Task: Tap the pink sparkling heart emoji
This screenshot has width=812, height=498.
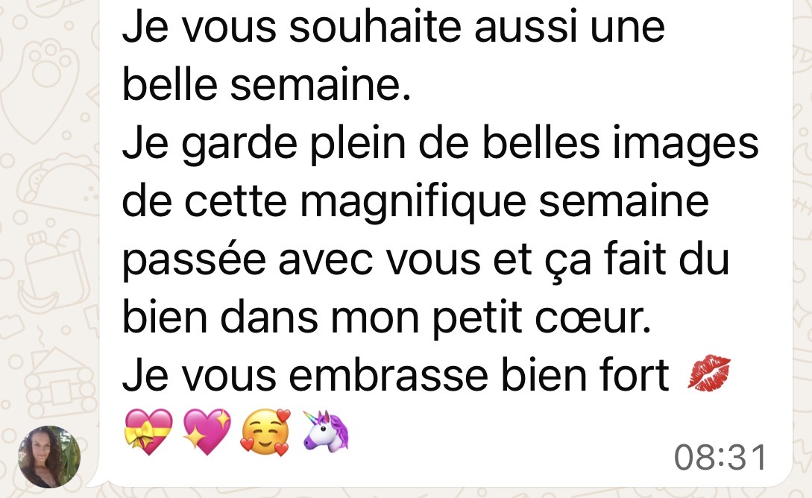Action: [207, 432]
